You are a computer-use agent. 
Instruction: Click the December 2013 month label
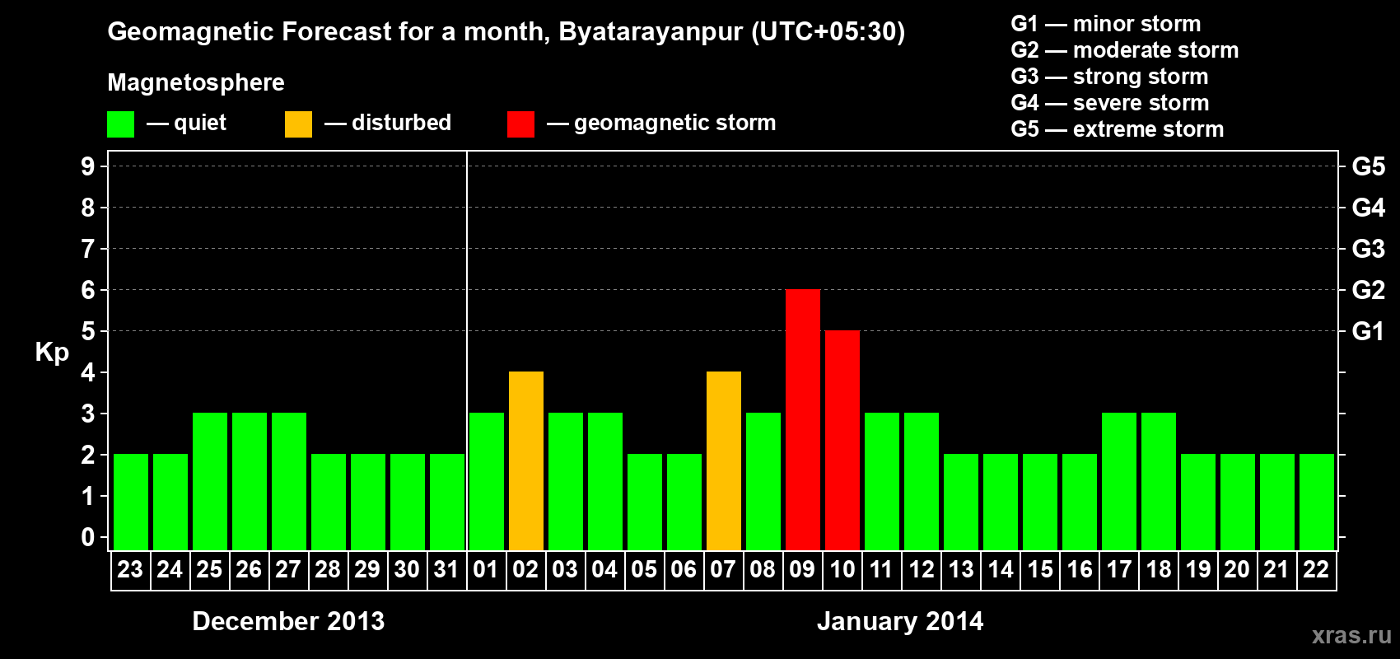[x=288, y=621]
